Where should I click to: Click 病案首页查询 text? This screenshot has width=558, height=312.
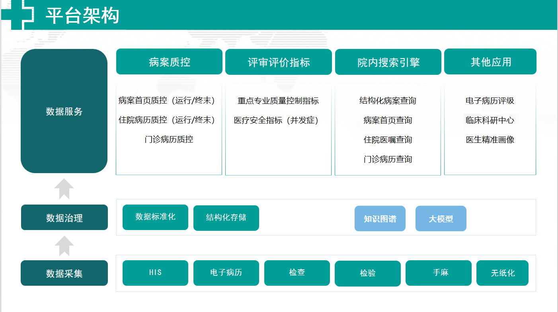click(388, 120)
